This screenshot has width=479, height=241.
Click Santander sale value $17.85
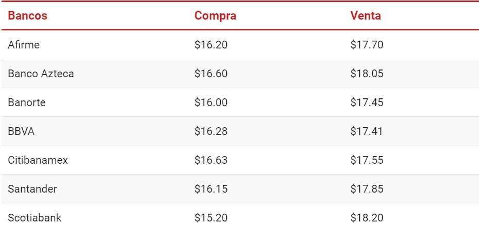(367, 189)
